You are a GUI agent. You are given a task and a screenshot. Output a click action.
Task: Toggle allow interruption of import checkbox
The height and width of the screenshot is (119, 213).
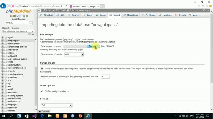(x=42, y=69)
